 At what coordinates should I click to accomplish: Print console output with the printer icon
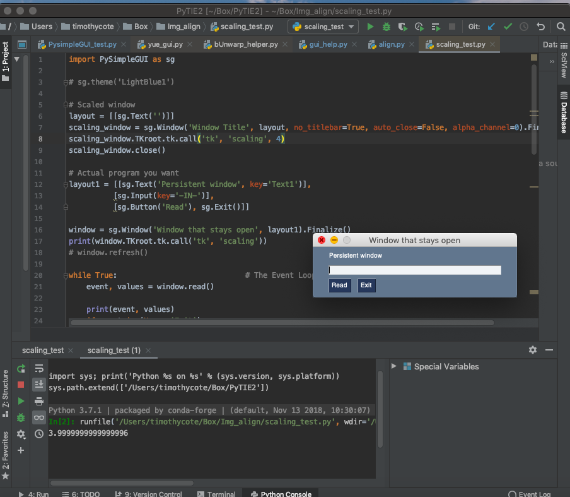coord(38,400)
